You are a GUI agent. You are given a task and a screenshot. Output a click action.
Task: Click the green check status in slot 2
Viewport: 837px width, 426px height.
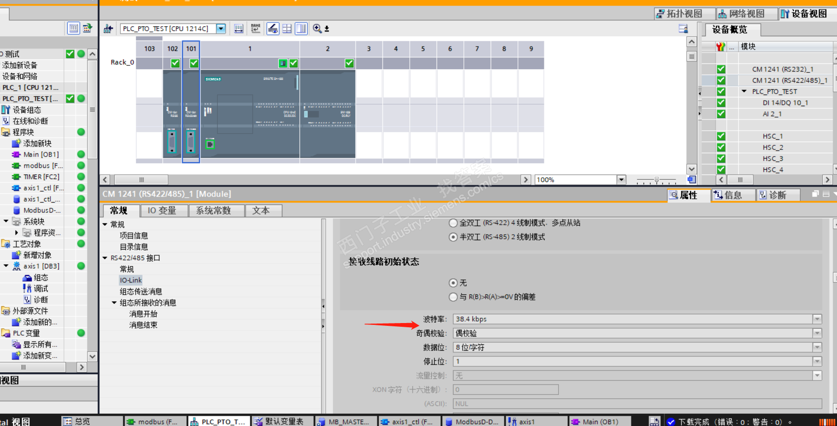(x=349, y=63)
